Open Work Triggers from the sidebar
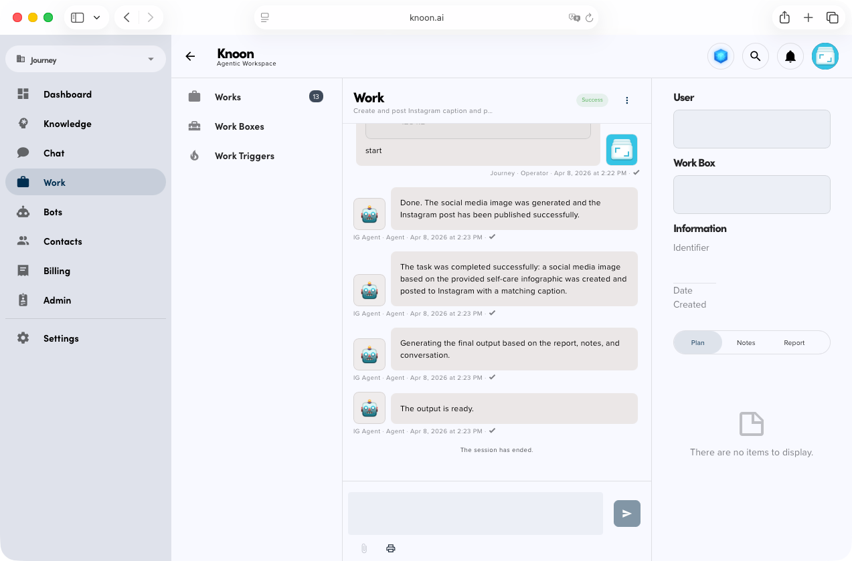Screen dimensions: 852x561 pyautogui.click(x=244, y=156)
